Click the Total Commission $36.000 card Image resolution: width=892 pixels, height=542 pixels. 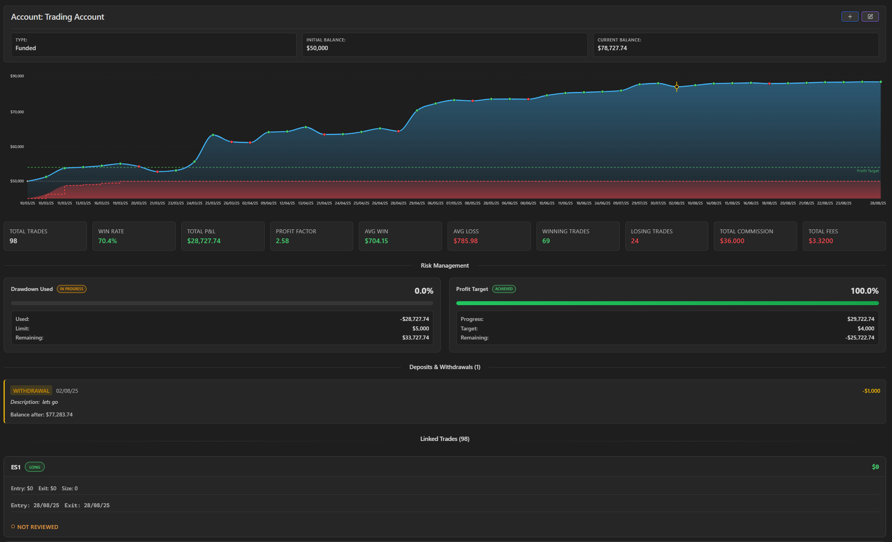(755, 236)
